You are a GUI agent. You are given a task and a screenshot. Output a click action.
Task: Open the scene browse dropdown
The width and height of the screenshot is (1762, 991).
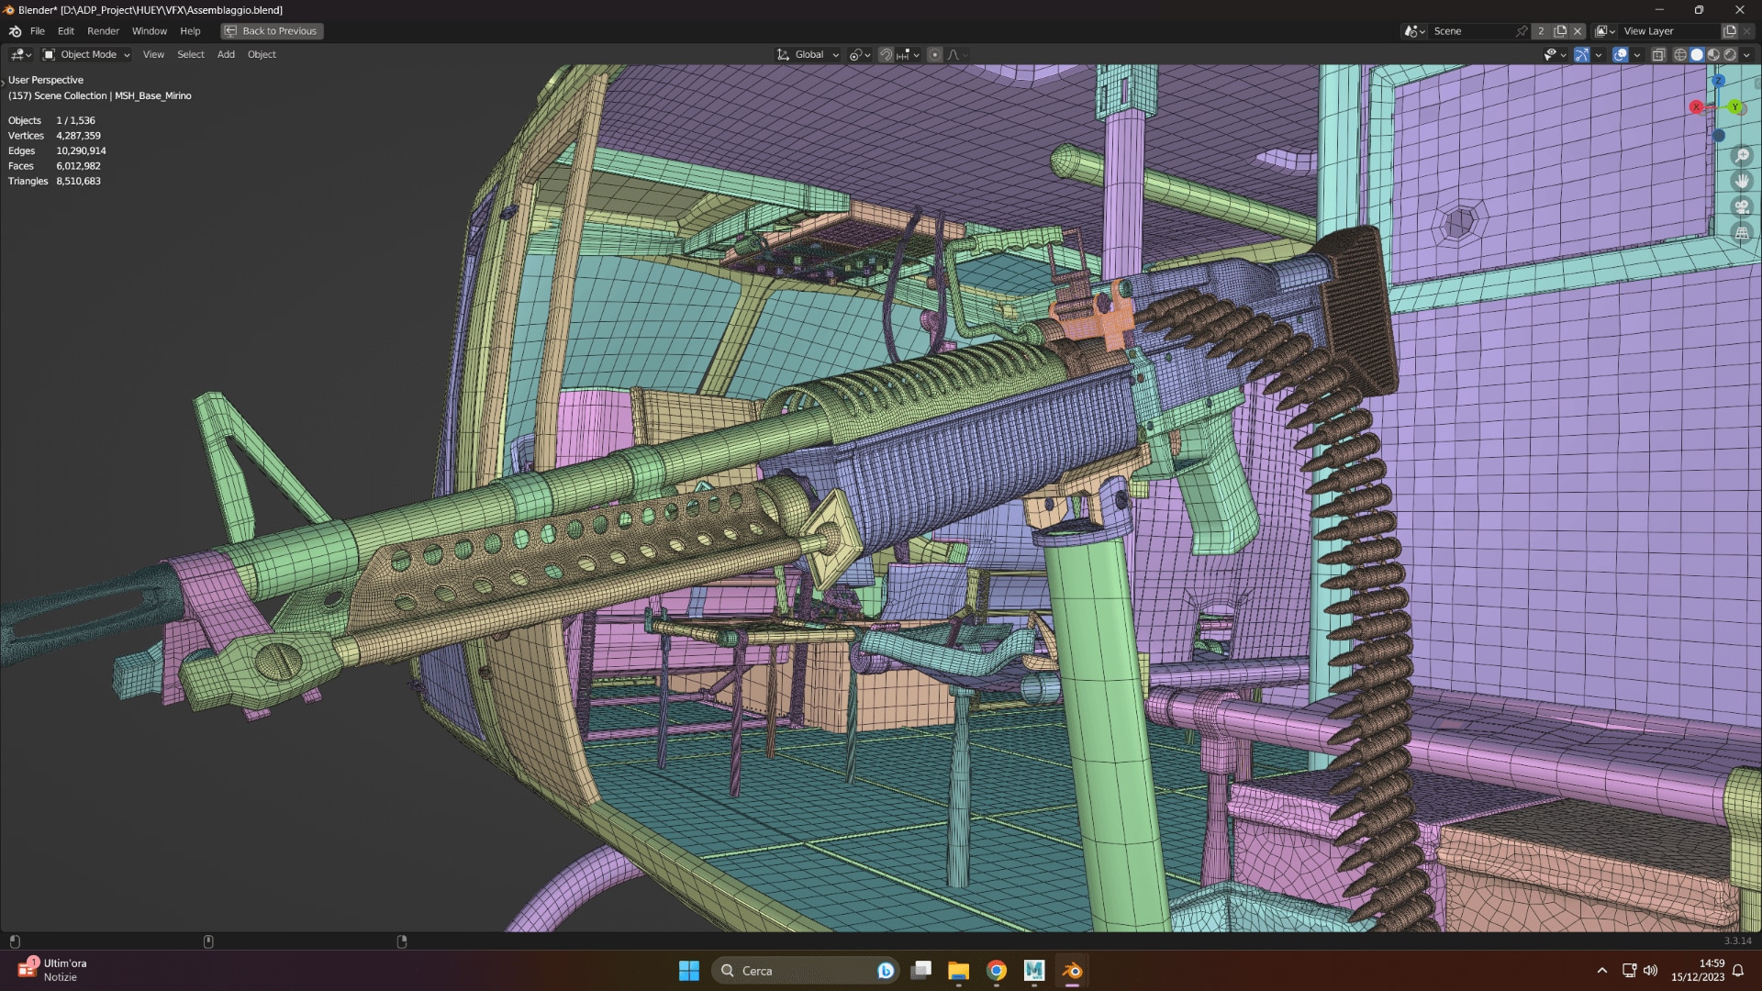tap(1415, 31)
